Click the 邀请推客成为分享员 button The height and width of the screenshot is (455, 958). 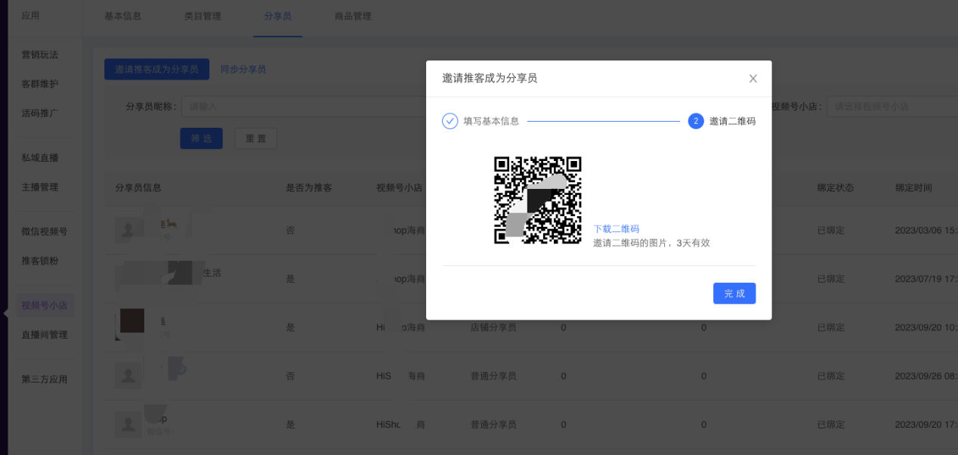pos(156,69)
